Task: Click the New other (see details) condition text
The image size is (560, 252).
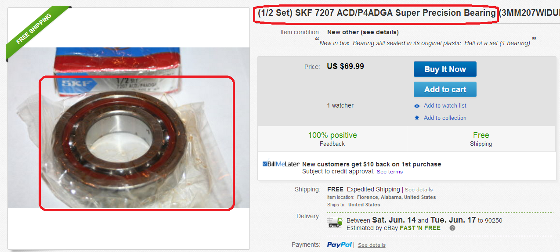Action: (363, 32)
